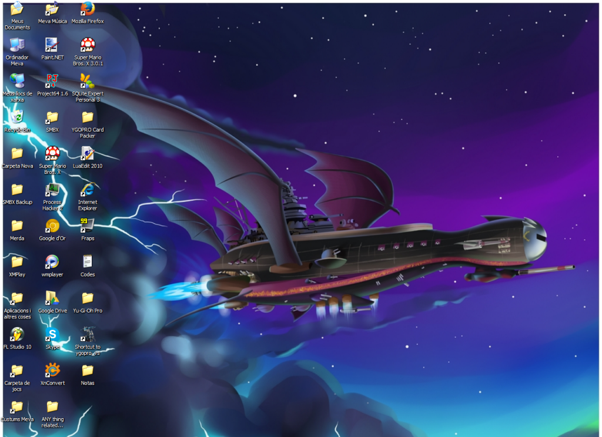
Task: Select the Process Hacker 2 shortcut
Action: (x=52, y=190)
